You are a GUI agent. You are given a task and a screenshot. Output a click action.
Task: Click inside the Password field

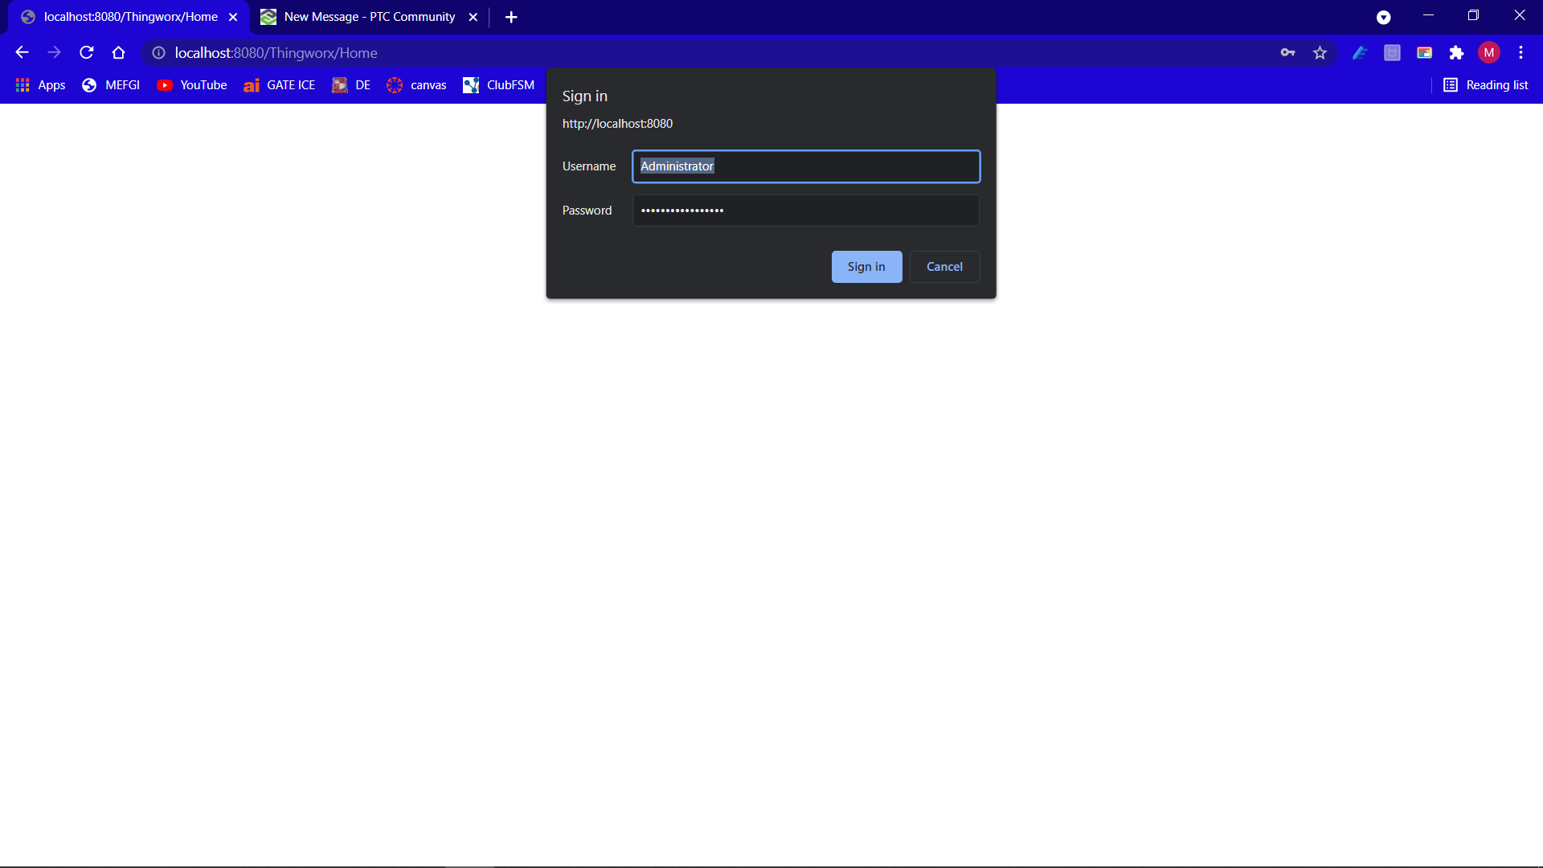click(806, 210)
